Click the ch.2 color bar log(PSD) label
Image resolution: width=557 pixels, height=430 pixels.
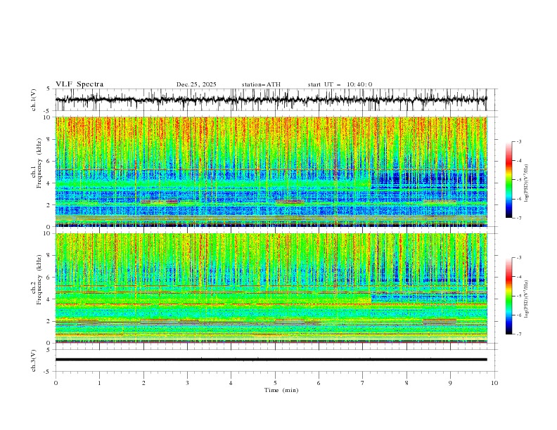coord(526,299)
